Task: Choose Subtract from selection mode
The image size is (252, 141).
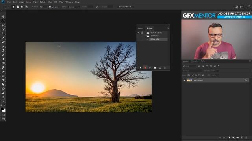Action: pos(22,7)
